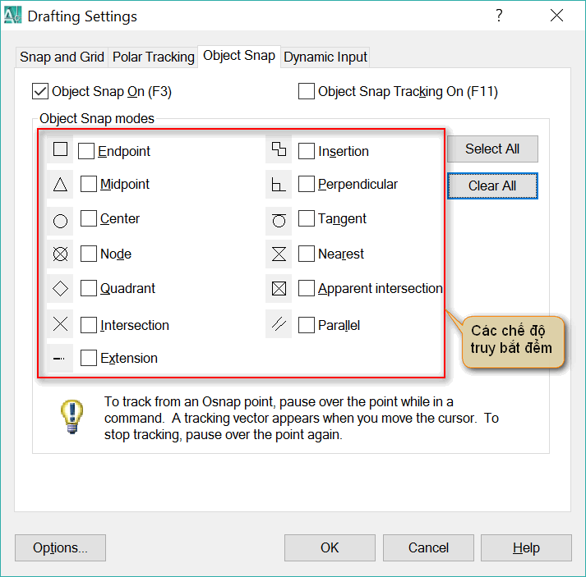Click the light bulb tip icon
The image size is (586, 577).
72,416
